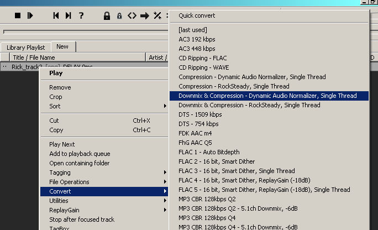Go to the previous track

pos(56,15)
